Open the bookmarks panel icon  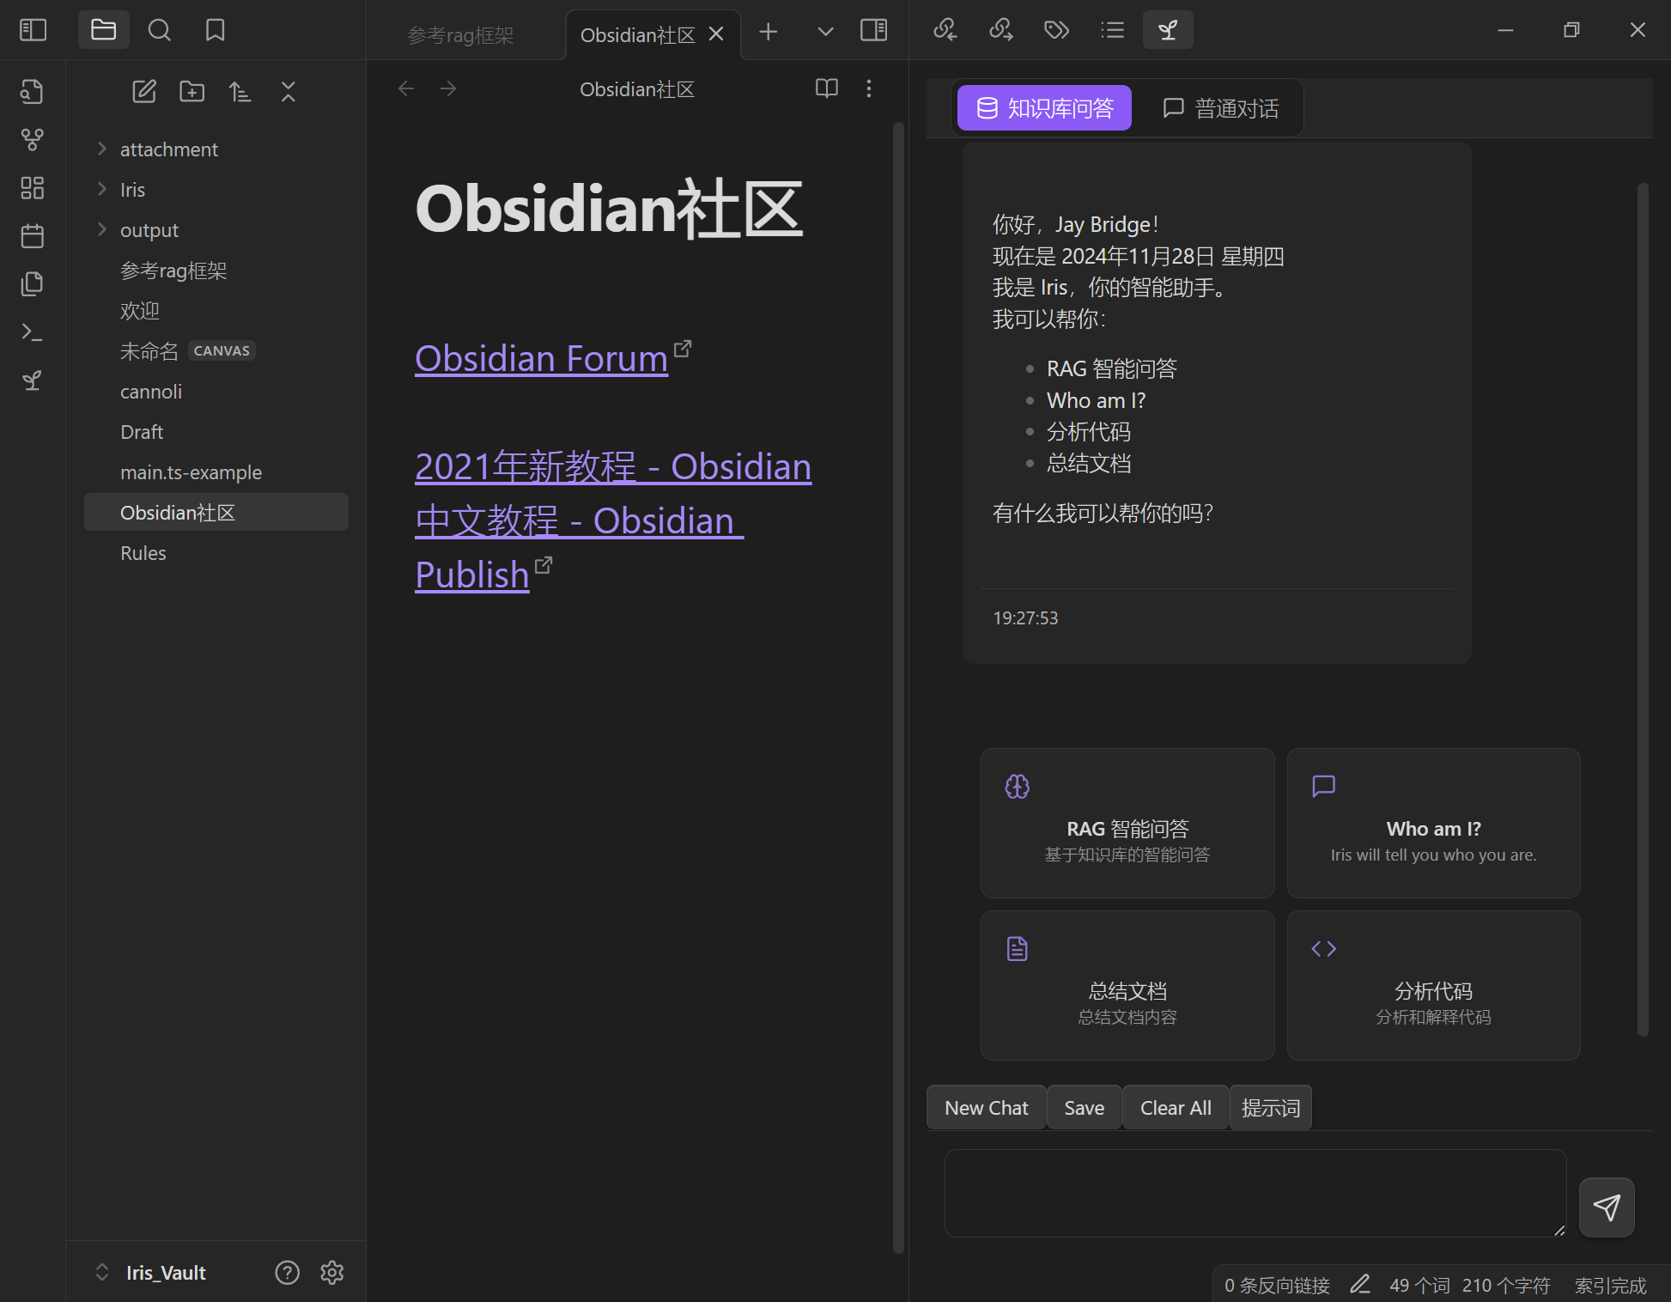click(216, 30)
